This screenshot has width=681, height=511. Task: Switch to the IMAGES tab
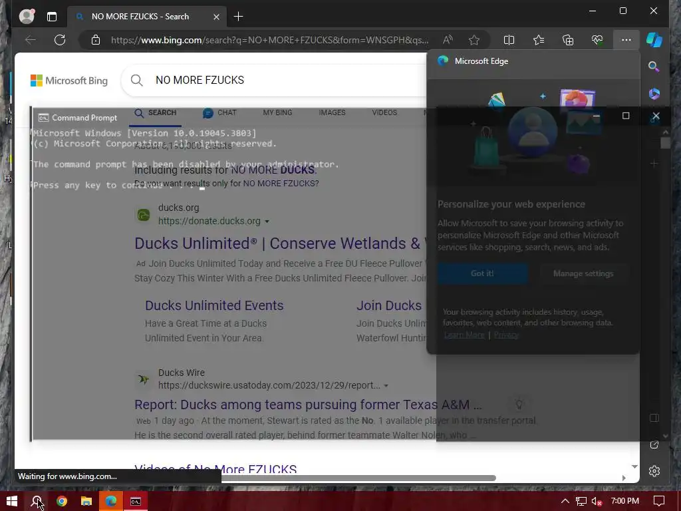333,112
